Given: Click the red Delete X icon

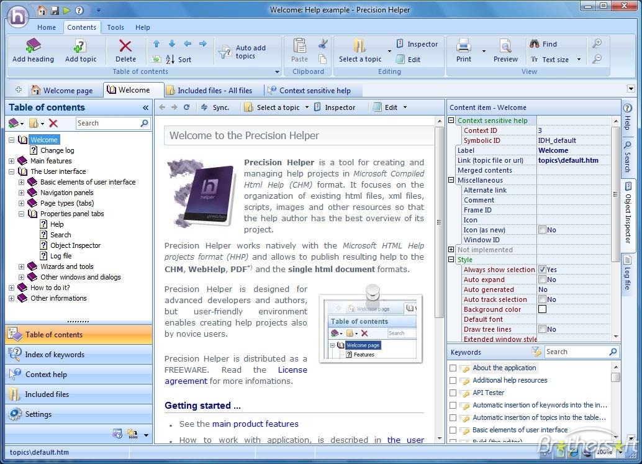Looking at the screenshot, I should coord(125,46).
